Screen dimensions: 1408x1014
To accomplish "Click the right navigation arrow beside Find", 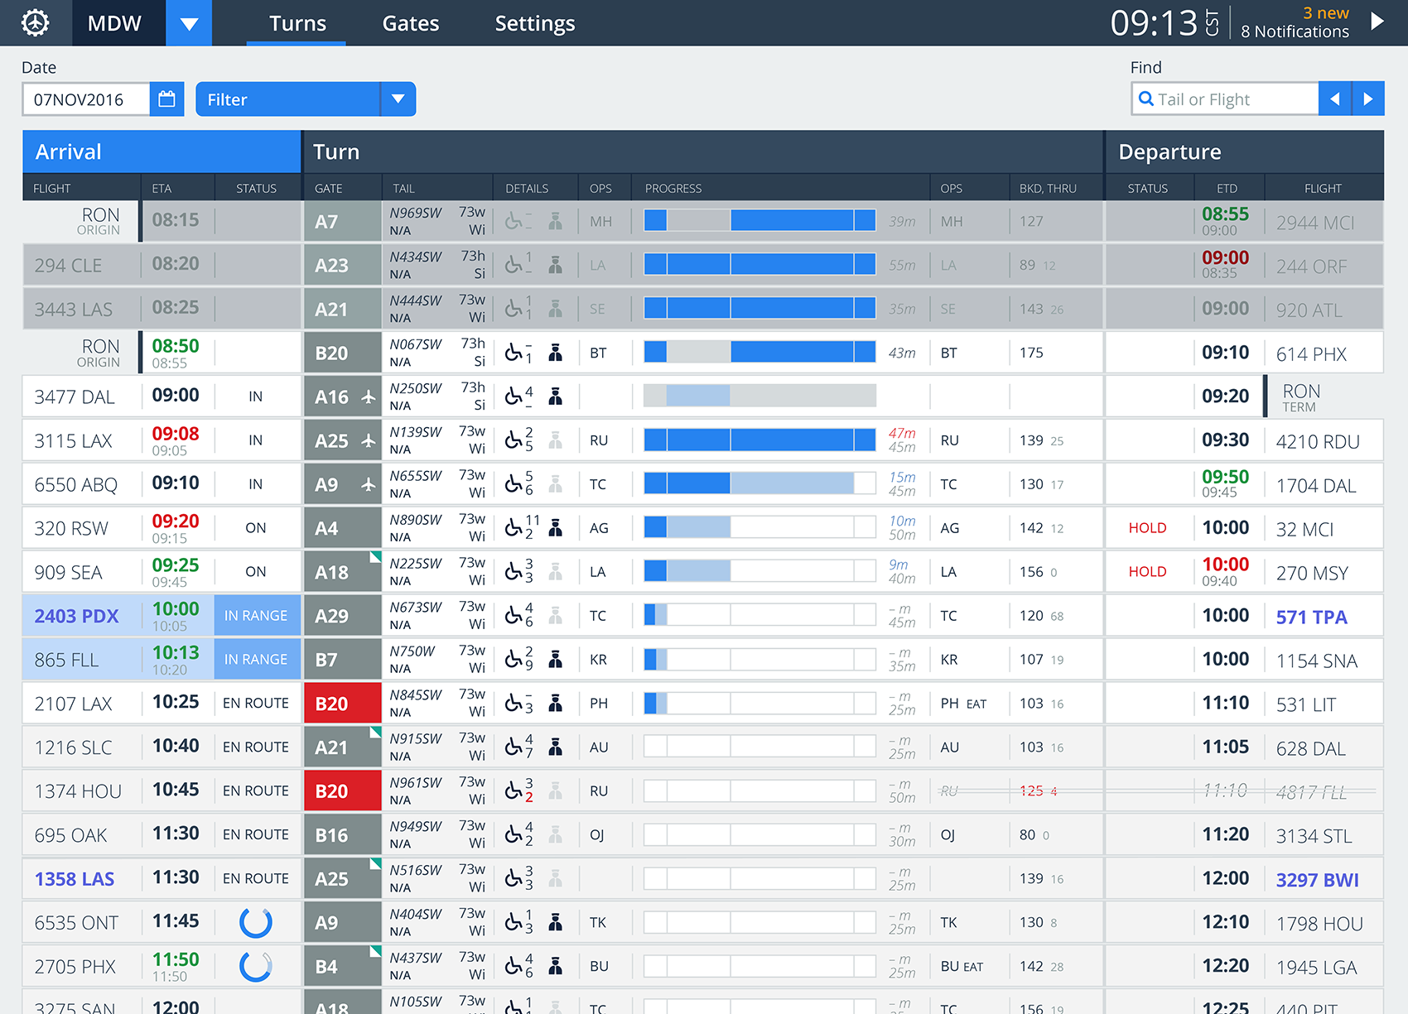I will pos(1368,98).
